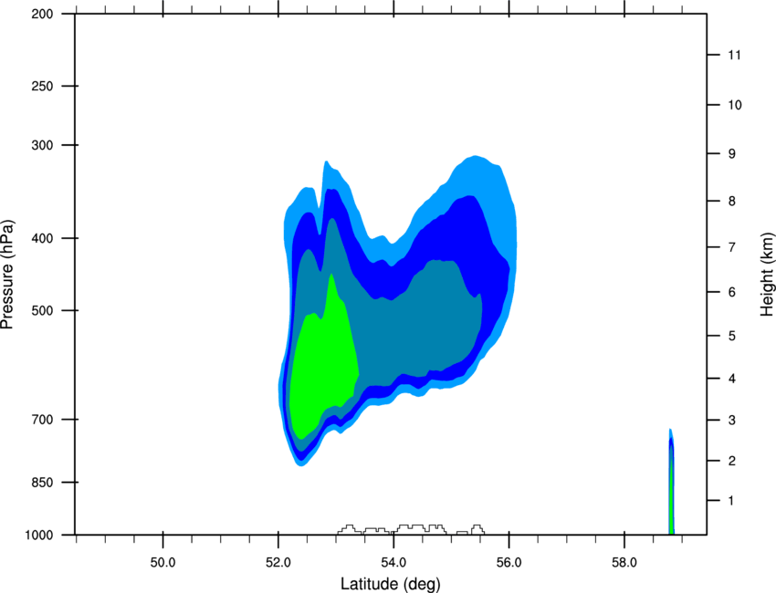Pick the 7 km height label

(x=732, y=247)
